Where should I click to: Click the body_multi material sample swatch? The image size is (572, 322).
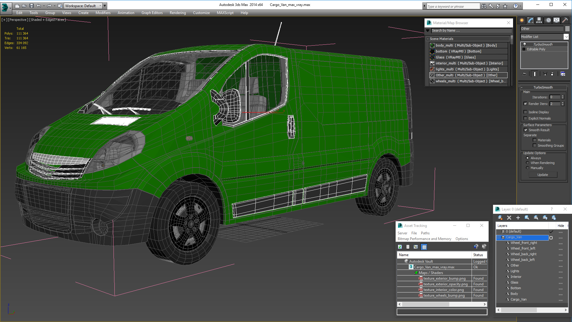tap(432, 45)
